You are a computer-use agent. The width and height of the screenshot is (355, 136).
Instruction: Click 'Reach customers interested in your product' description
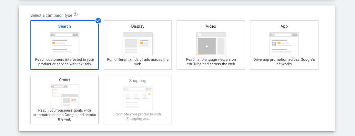[x=65, y=62]
